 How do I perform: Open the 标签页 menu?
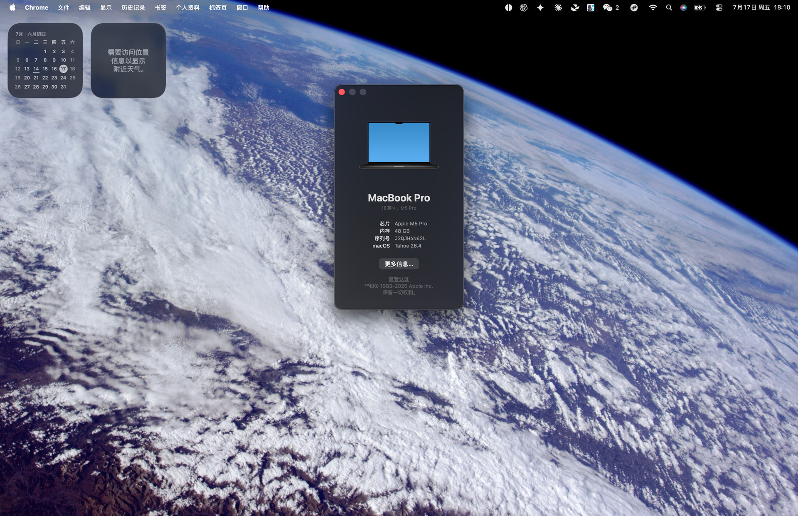click(218, 7)
